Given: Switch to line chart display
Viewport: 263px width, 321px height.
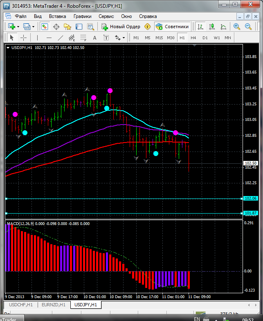Looking at the screenshot, I should [x=223, y=27].
